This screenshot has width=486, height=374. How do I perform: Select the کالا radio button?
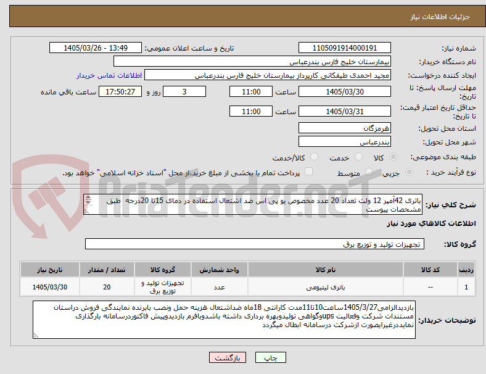393,157
